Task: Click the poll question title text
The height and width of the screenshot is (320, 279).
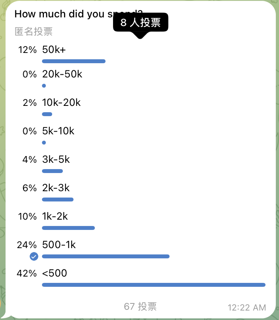Action: point(63,14)
